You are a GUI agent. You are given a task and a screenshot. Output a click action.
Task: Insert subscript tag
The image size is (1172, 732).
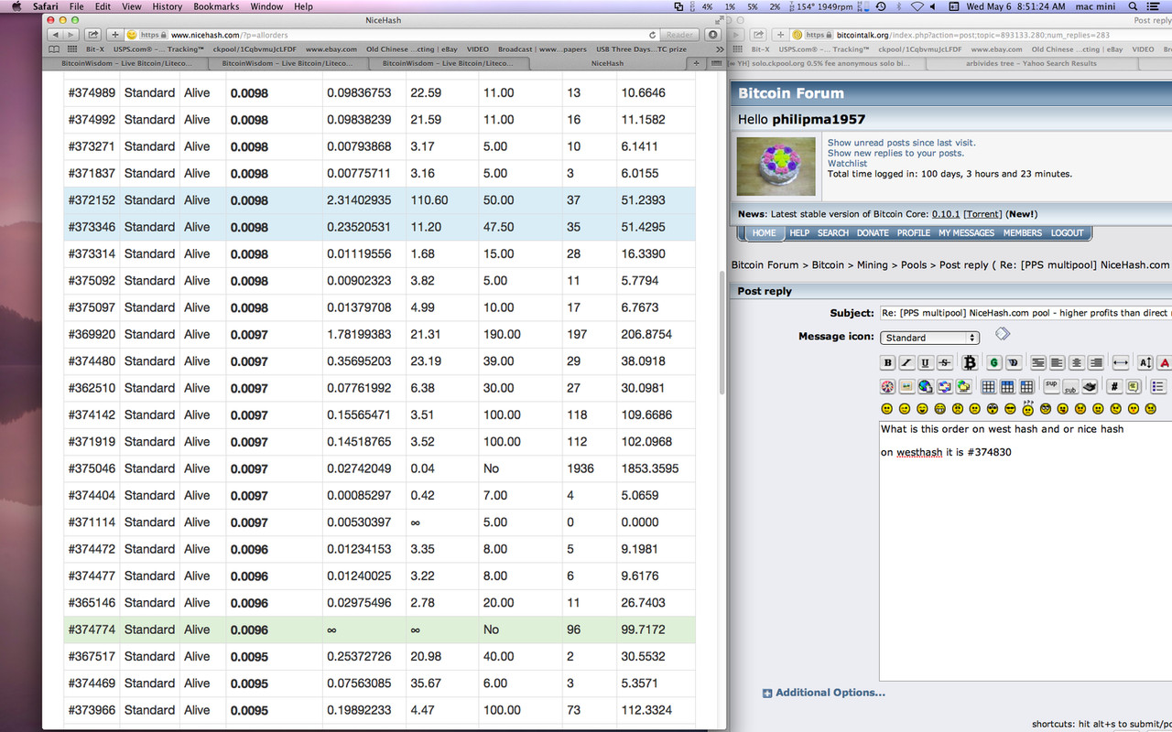pos(1070,387)
